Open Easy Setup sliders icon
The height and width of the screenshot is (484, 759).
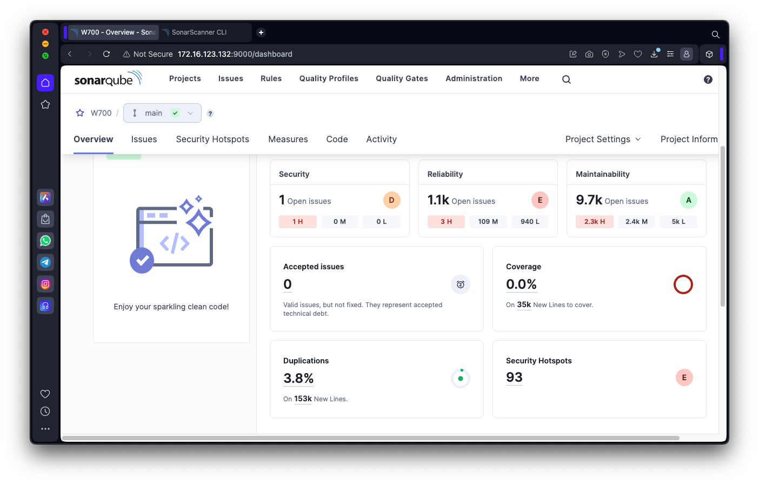coord(670,54)
